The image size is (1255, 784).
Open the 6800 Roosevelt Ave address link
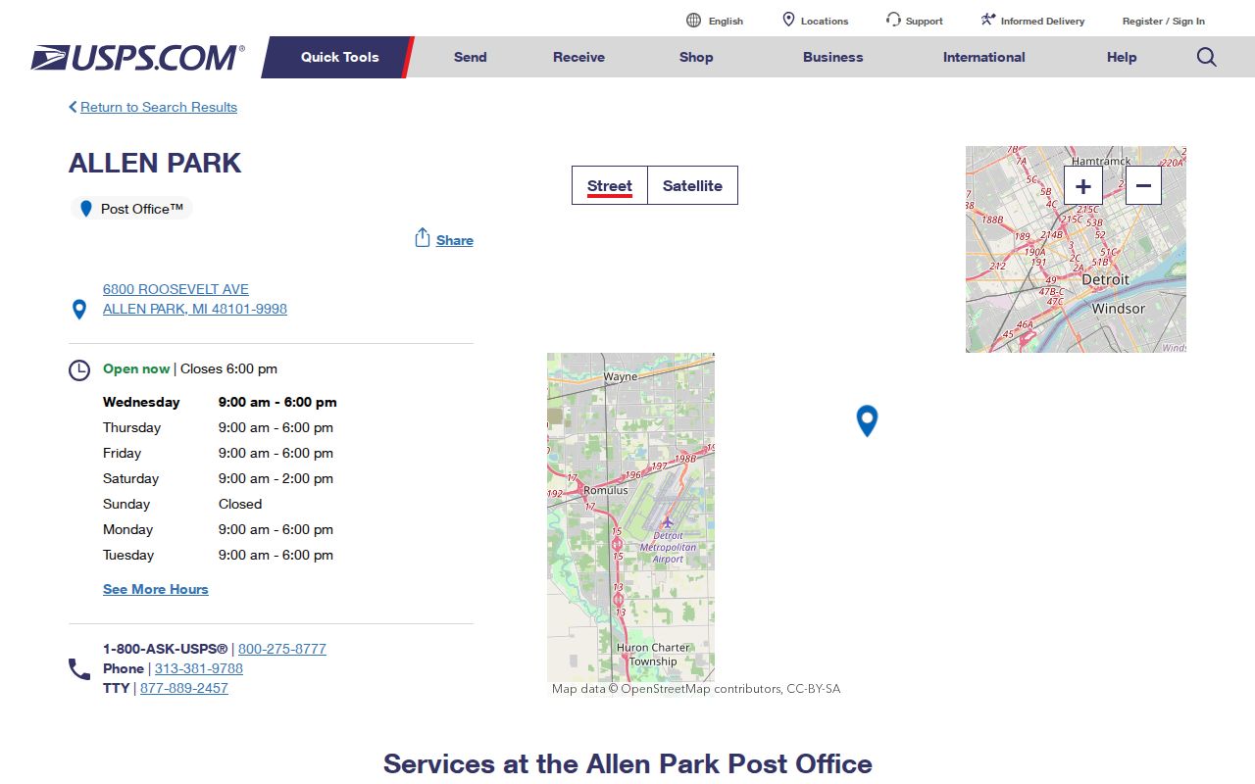pyautogui.click(x=195, y=299)
